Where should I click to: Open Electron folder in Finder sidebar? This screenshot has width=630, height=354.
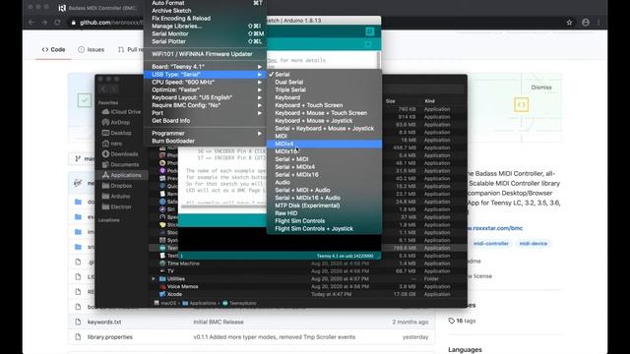point(116,206)
